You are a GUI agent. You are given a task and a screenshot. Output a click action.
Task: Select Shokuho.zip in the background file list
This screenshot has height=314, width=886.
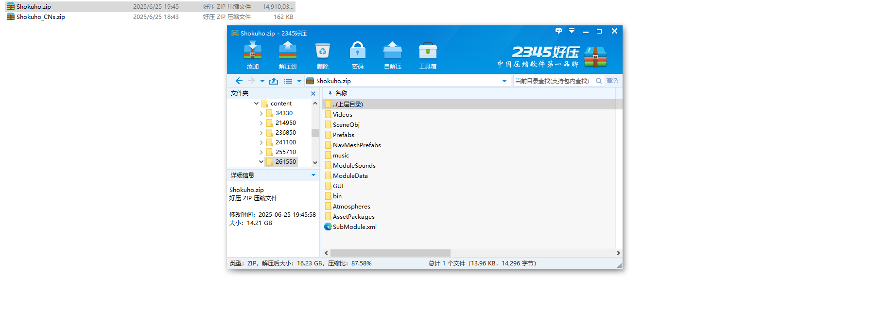pos(150,7)
